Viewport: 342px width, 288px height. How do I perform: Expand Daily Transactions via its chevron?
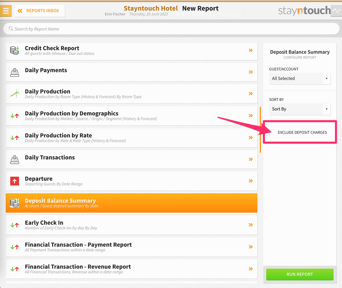coord(251,159)
